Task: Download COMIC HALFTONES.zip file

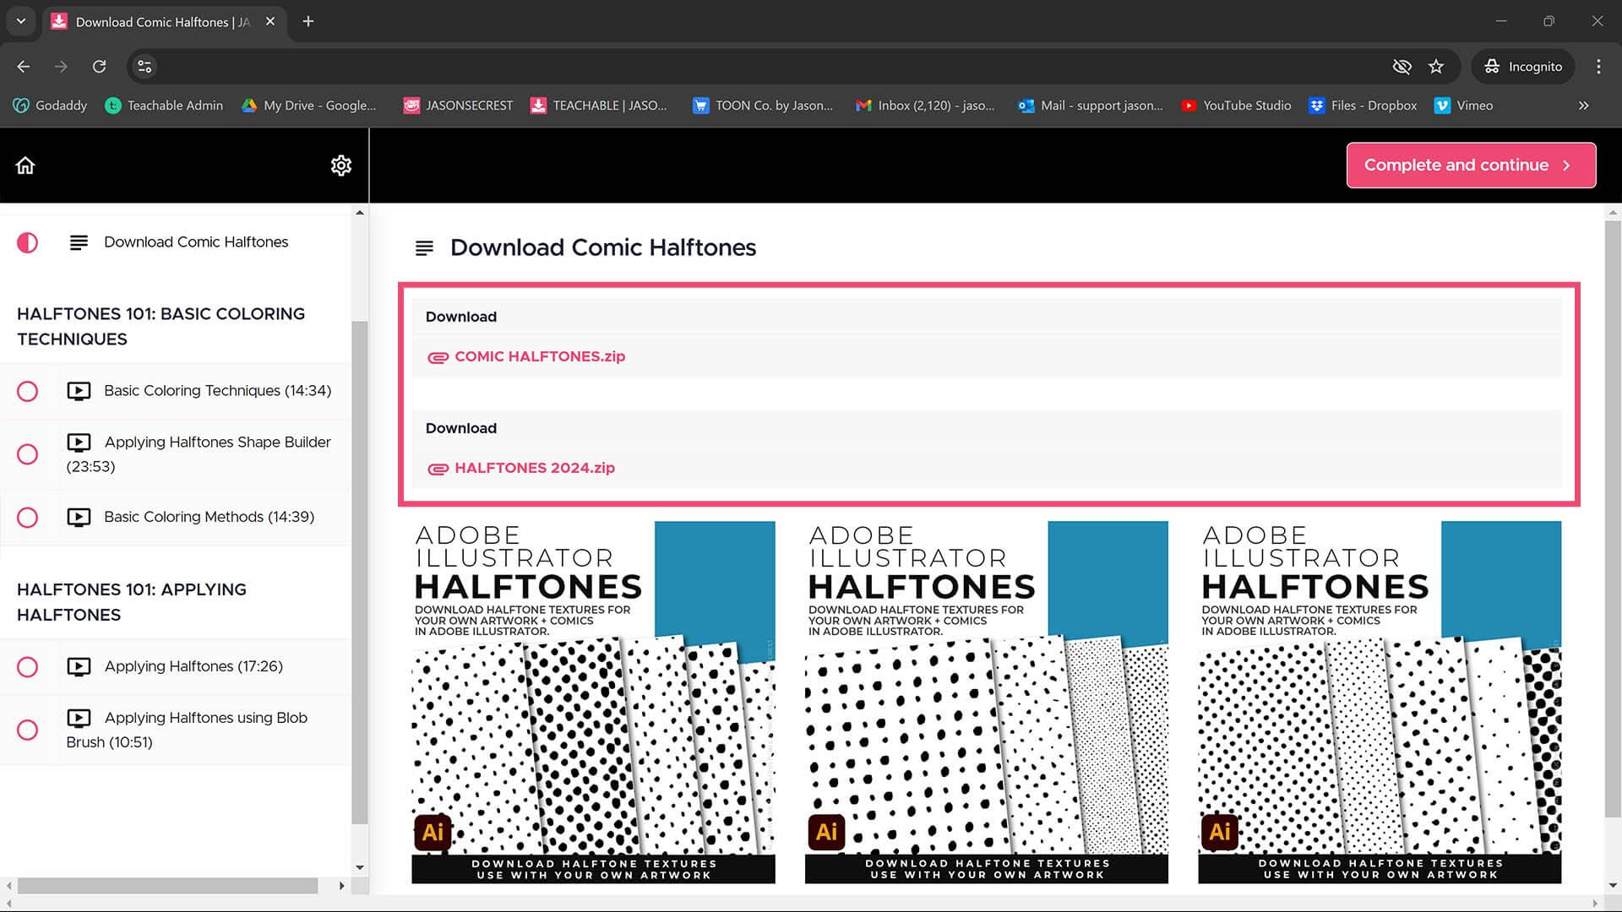Action: pyautogui.click(x=540, y=356)
